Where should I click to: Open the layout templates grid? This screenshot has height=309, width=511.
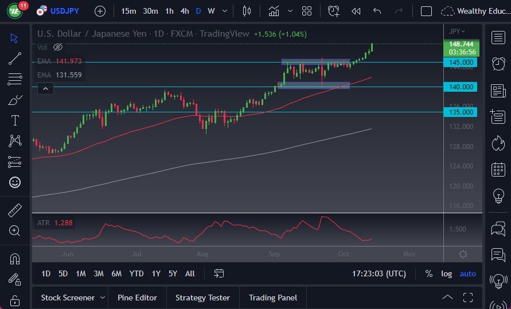pos(307,11)
